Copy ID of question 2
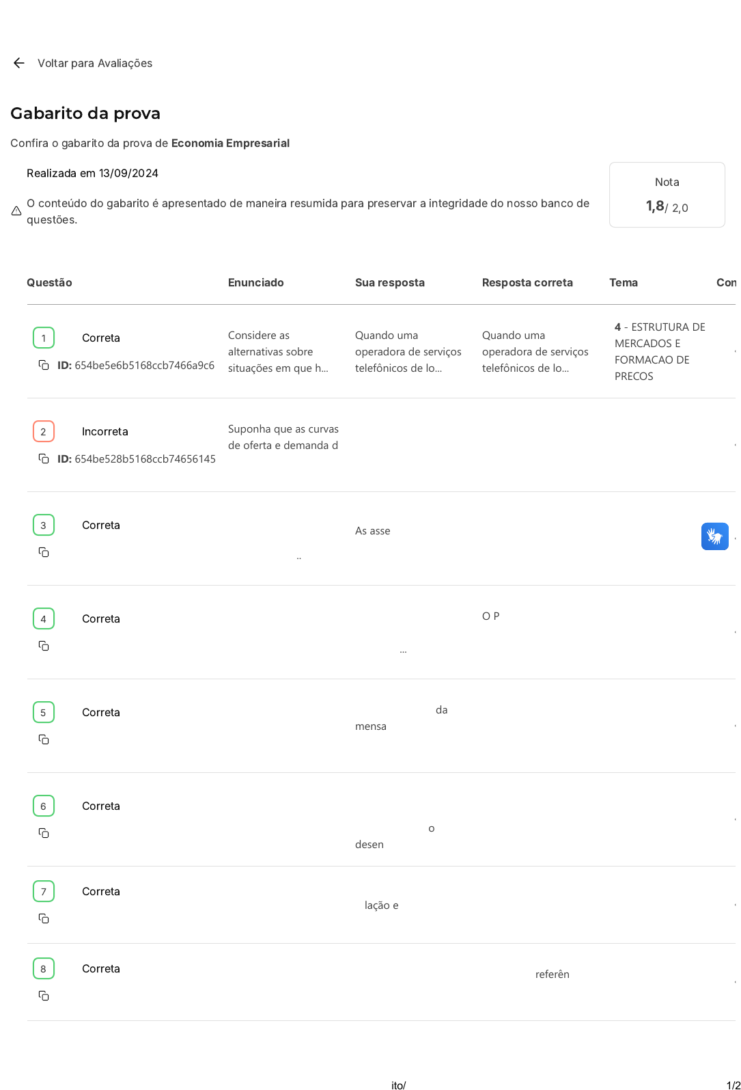 tap(44, 459)
